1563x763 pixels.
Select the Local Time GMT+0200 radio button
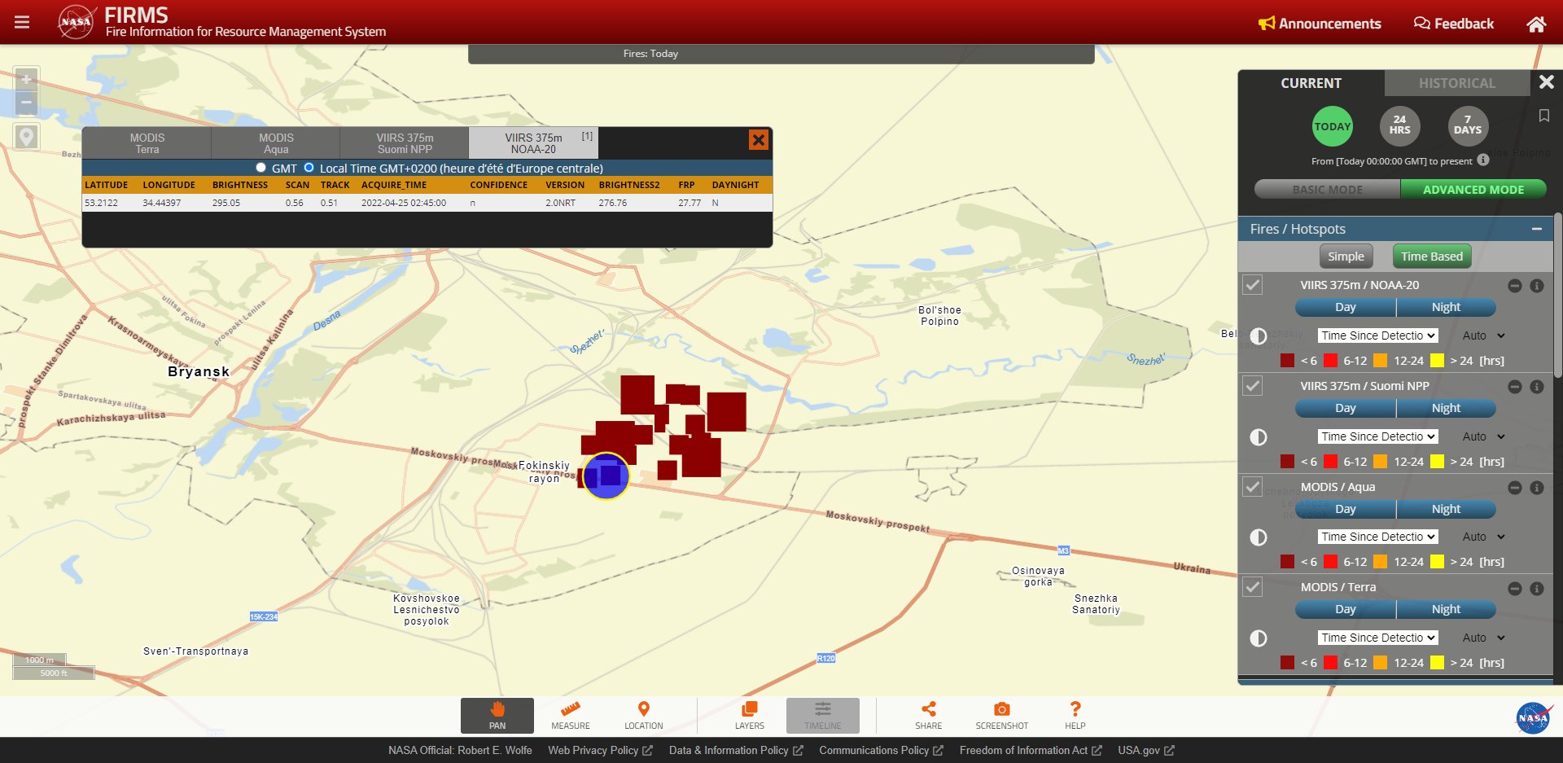click(x=309, y=168)
